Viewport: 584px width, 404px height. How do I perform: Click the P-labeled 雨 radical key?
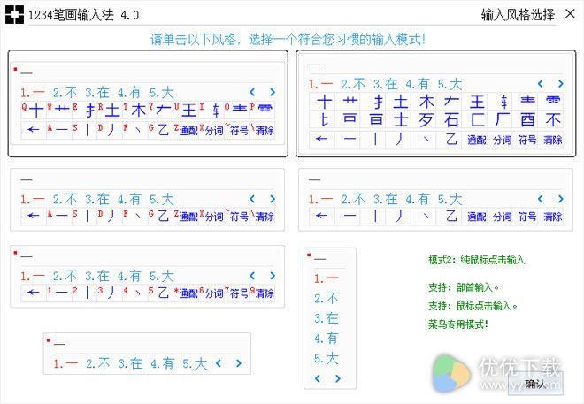click(x=262, y=111)
